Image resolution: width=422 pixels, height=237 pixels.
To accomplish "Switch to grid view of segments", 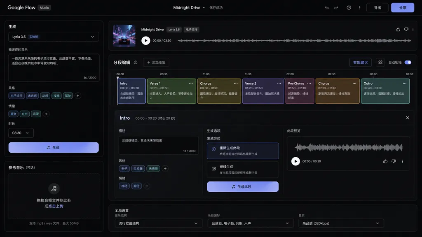I will point(380,63).
